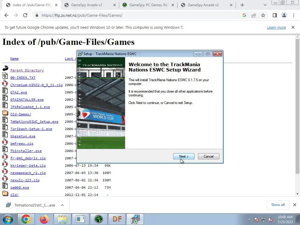Viewport: 300px width, 225px height.
Task: Click the Parent Directory back-arrow icon
Action: [x=5, y=68]
